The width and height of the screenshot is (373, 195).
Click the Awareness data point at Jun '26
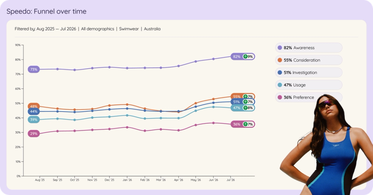(x=213, y=59)
